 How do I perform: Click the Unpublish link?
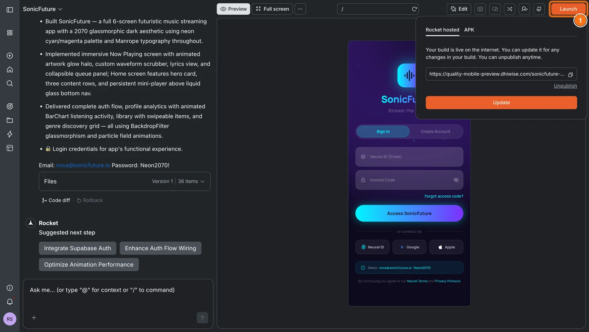tap(565, 86)
